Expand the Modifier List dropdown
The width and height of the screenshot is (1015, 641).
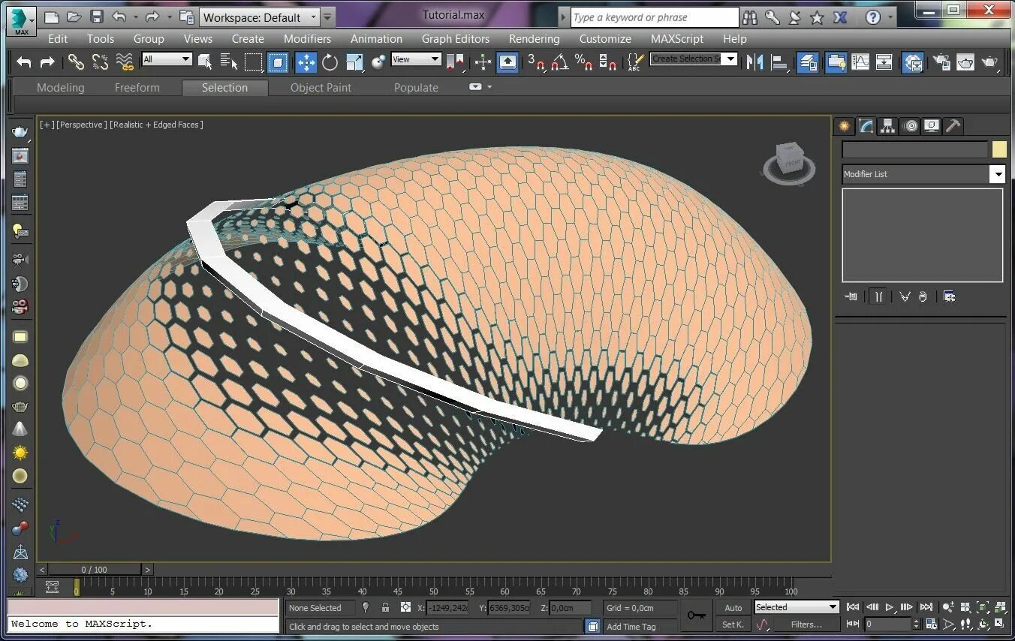click(x=997, y=174)
